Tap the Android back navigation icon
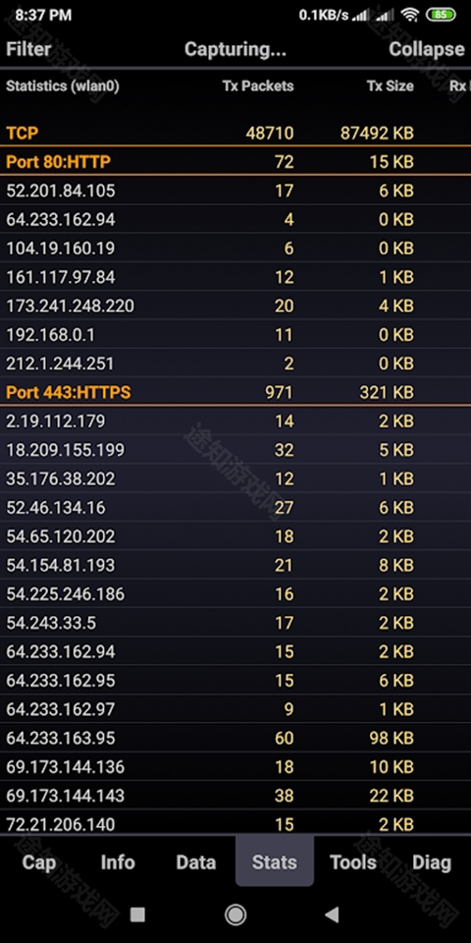Viewport: 471px width, 943px height. (x=332, y=915)
